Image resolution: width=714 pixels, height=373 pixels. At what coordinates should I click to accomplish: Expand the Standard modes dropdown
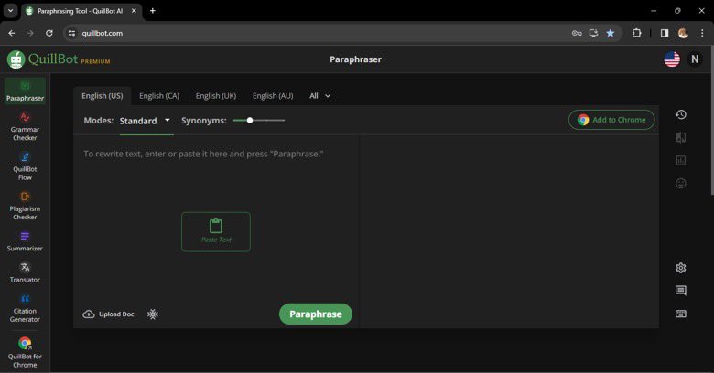[x=146, y=121]
